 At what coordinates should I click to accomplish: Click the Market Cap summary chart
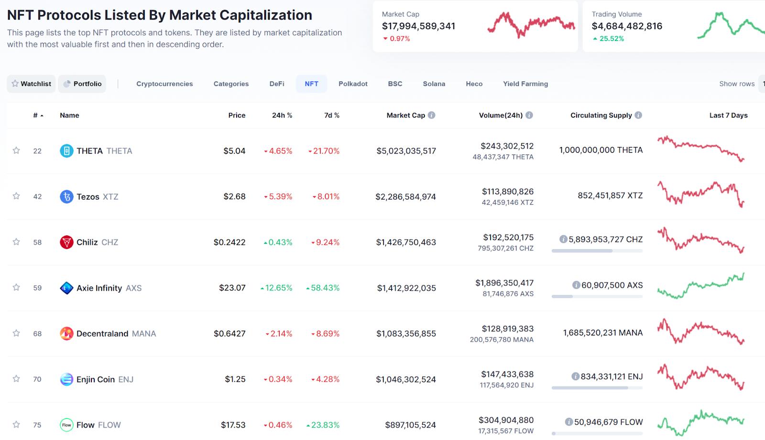click(x=531, y=25)
